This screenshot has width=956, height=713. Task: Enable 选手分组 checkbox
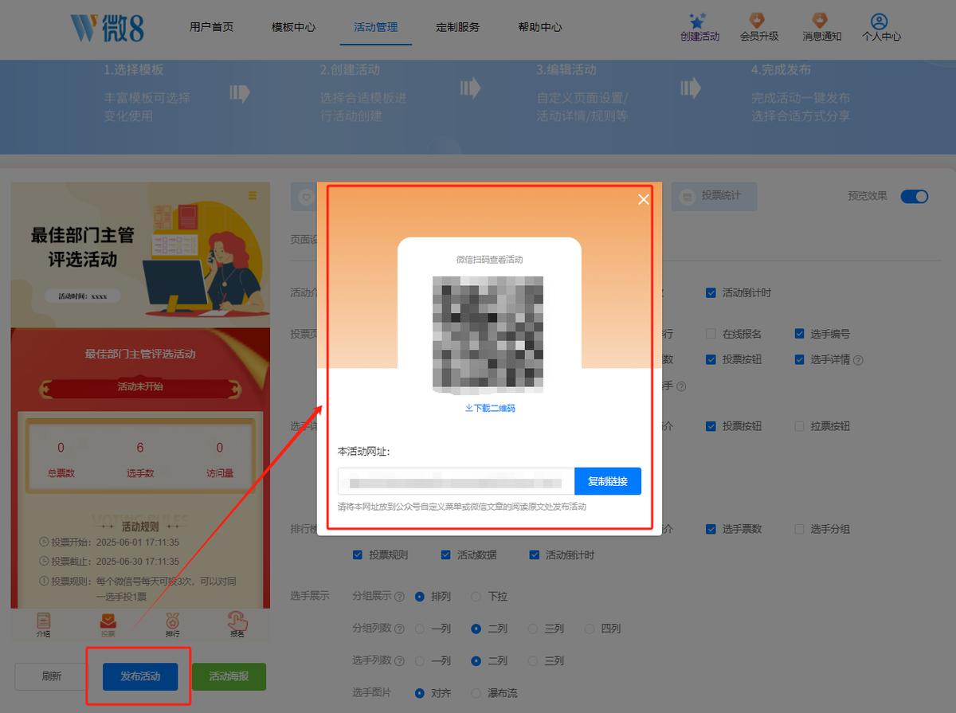[x=799, y=529]
